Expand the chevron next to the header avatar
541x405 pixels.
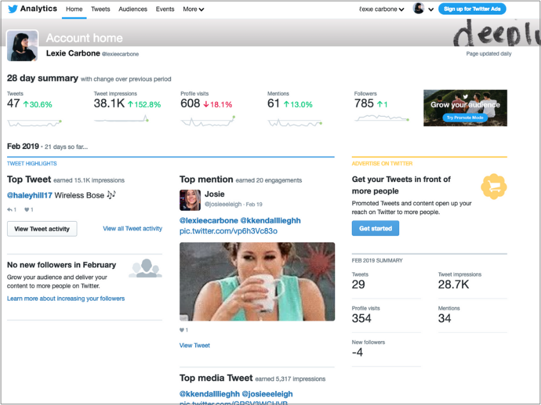(x=431, y=10)
